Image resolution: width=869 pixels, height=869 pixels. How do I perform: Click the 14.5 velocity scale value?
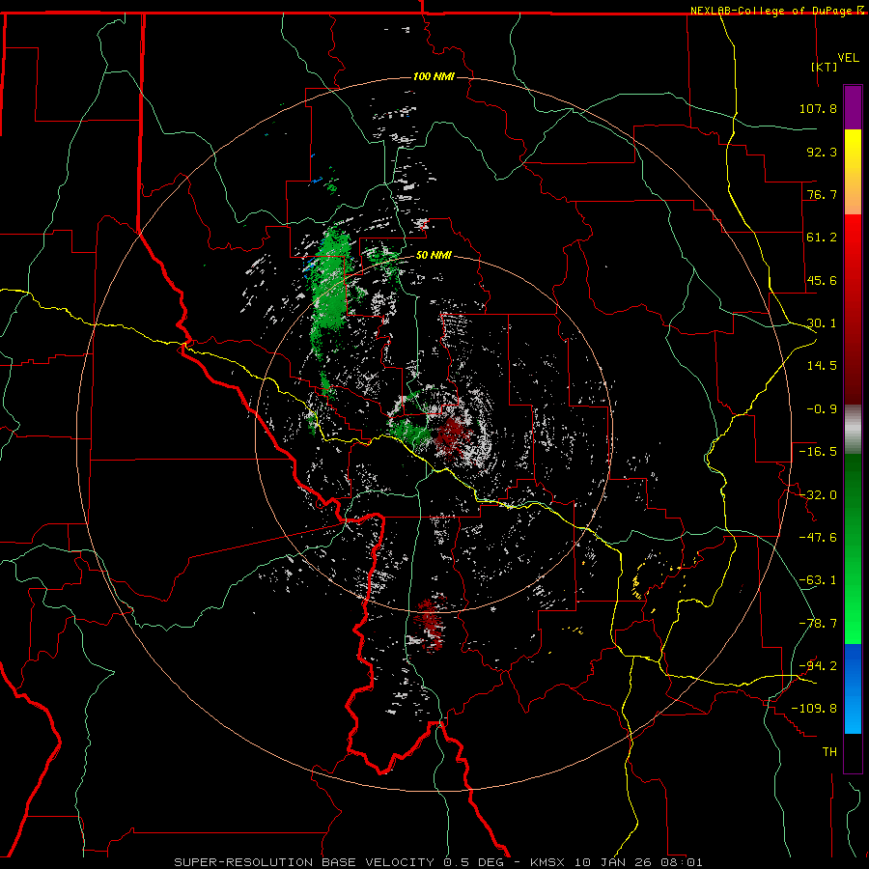[822, 366]
